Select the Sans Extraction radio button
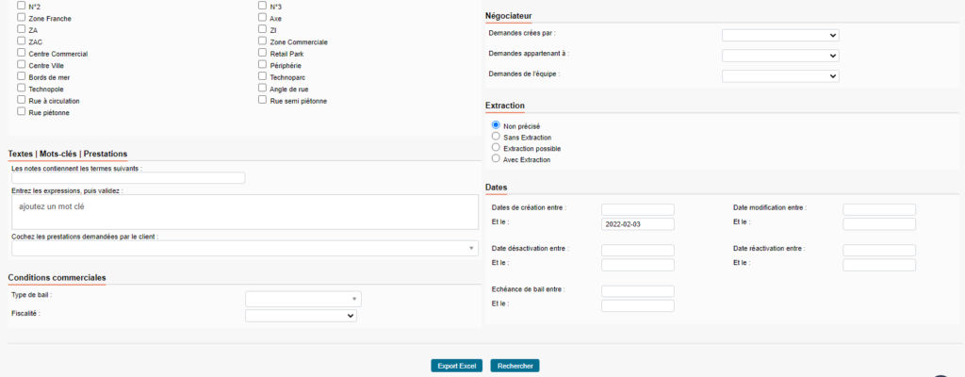965x377 pixels. [x=496, y=137]
